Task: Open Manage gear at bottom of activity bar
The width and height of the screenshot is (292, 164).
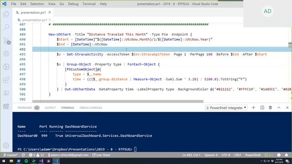Action: [6, 145]
